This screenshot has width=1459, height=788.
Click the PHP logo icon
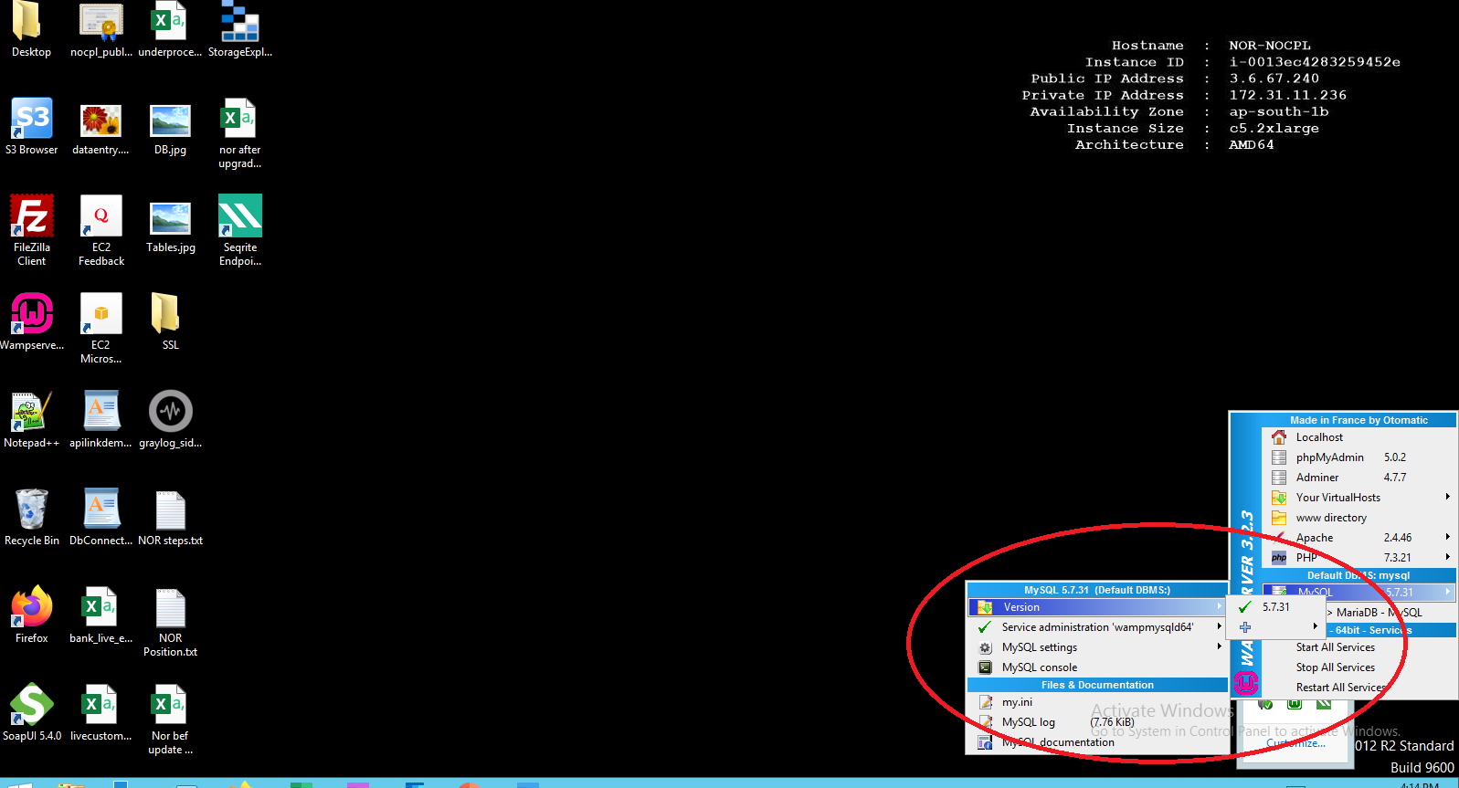[1279, 558]
